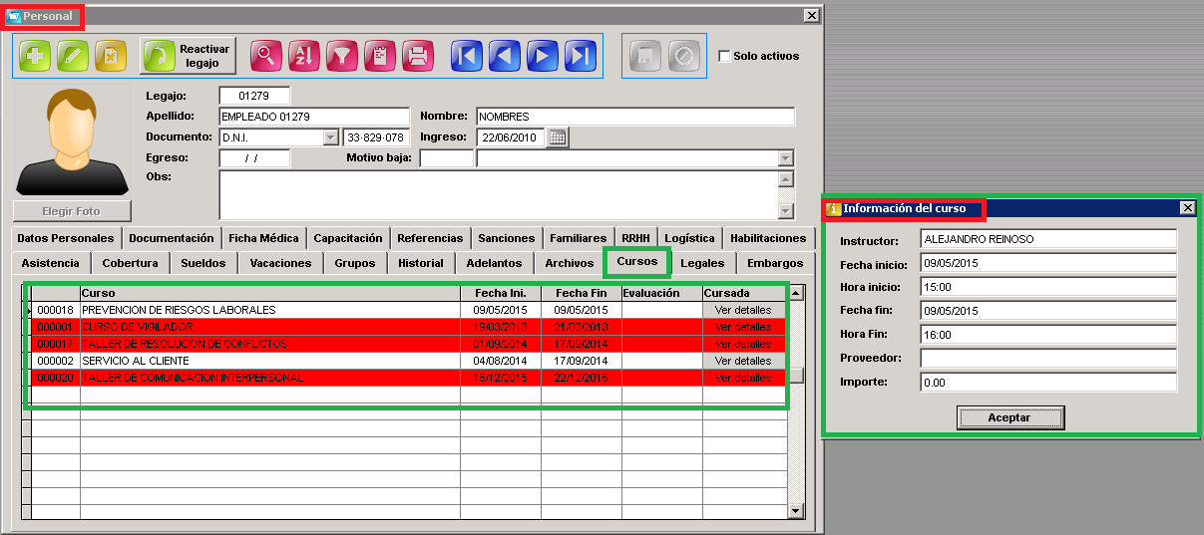Click the Reactivar legajo button
This screenshot has width=1204, height=535.
coord(189,56)
